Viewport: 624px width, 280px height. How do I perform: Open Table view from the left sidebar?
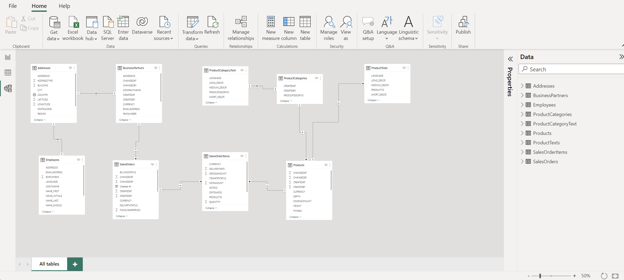point(8,73)
